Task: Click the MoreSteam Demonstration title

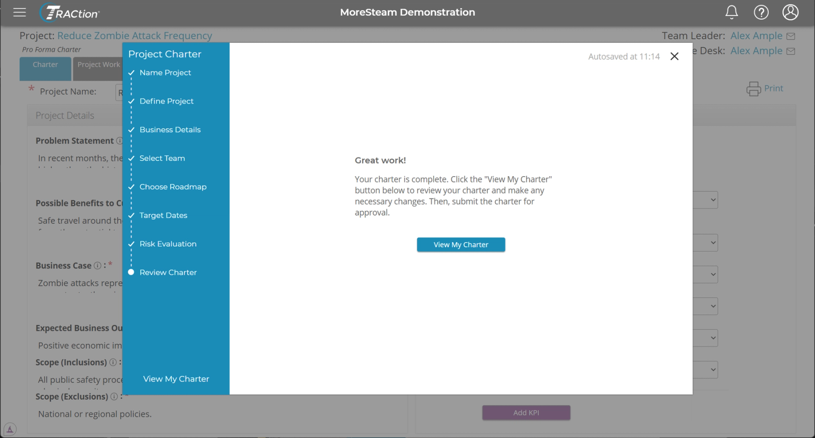Action: (407, 12)
